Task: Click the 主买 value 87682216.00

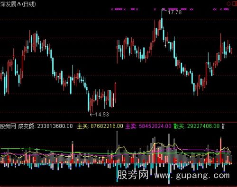Action: 107,126
